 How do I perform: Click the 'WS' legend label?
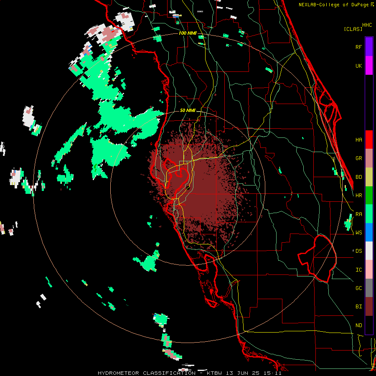pyautogui.click(x=358, y=233)
